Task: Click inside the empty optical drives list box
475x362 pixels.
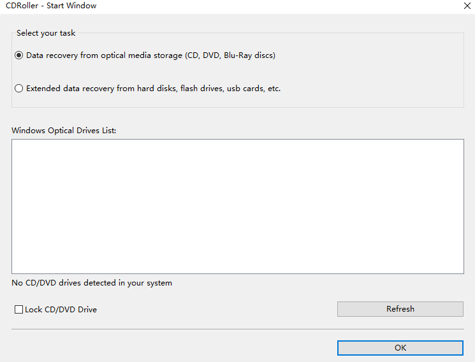Action: [237, 206]
